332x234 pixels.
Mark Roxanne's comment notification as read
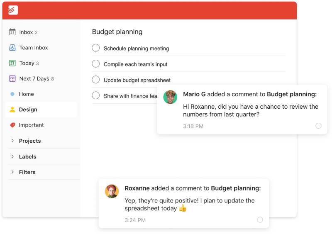point(260,220)
